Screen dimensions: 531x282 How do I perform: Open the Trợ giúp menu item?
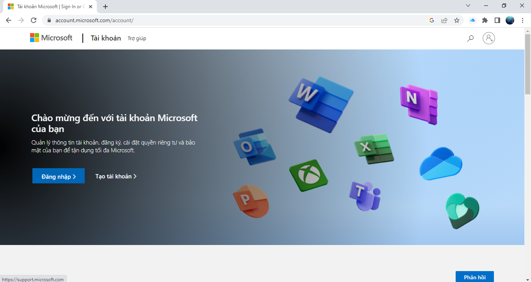coord(137,38)
